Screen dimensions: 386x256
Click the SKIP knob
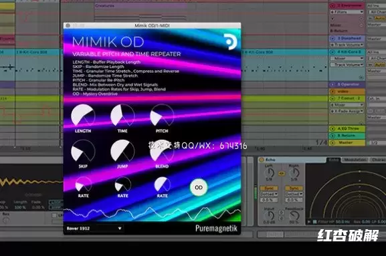pos(83,151)
